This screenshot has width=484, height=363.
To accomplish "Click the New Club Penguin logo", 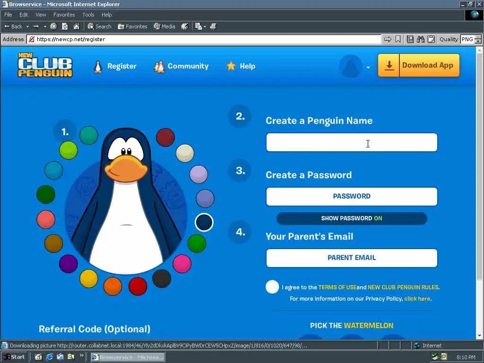I will (x=45, y=64).
